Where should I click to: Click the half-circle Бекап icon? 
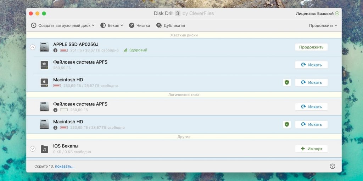tap(103, 25)
